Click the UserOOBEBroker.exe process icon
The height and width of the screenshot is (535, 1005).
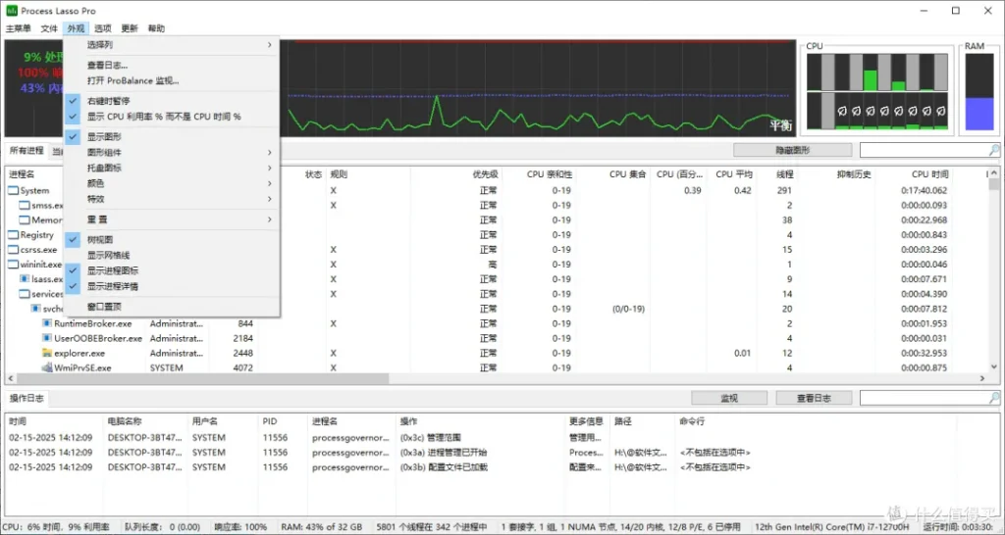click(x=47, y=338)
